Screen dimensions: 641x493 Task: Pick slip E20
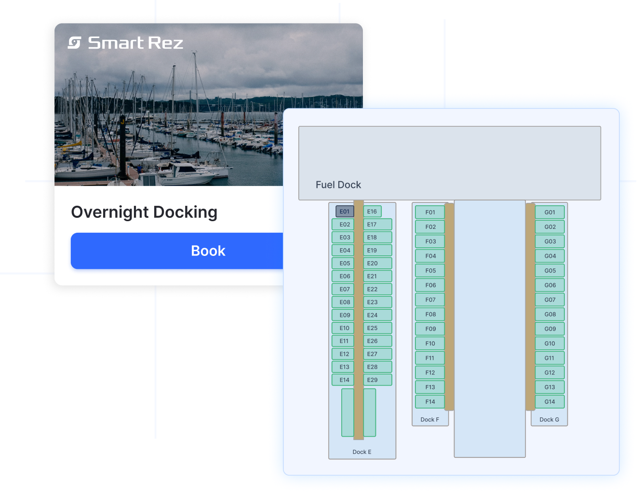(377, 264)
